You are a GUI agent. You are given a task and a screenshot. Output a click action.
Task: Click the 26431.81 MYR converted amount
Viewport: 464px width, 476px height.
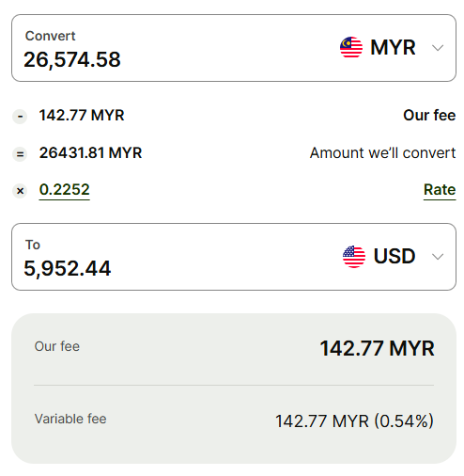pyautogui.click(x=90, y=152)
